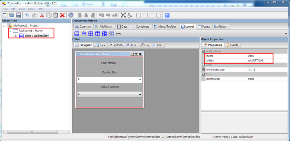Cut the selected object with scissors icon
Screen dimensions: 290x141
pyautogui.click(x=42, y=15)
